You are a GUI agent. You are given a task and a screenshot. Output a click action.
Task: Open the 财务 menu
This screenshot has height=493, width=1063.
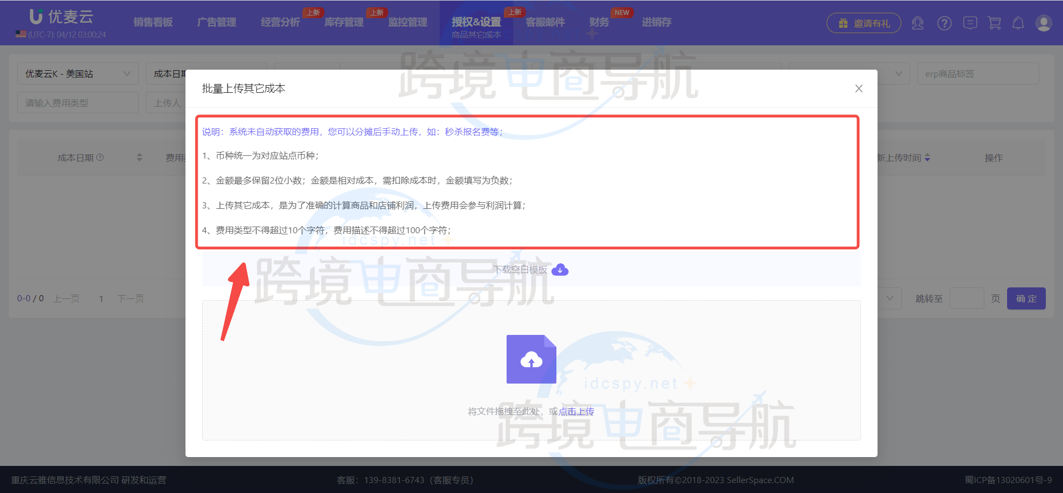(x=599, y=22)
